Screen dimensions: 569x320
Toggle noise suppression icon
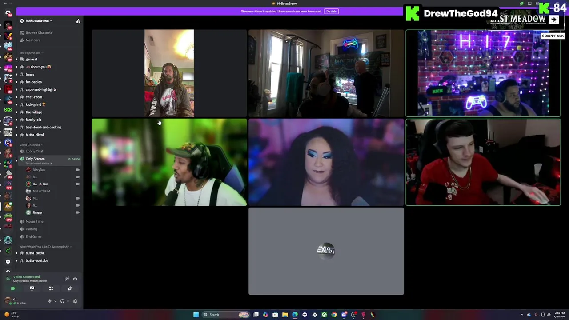point(67,279)
